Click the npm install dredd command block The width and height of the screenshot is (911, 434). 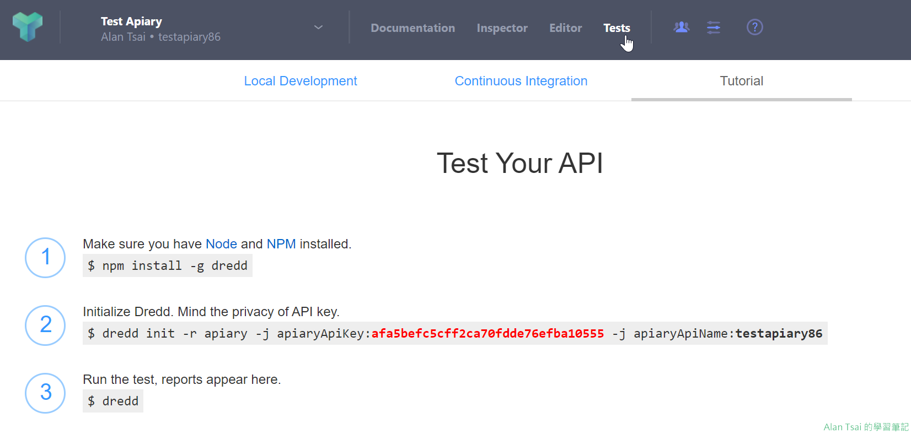tap(168, 266)
